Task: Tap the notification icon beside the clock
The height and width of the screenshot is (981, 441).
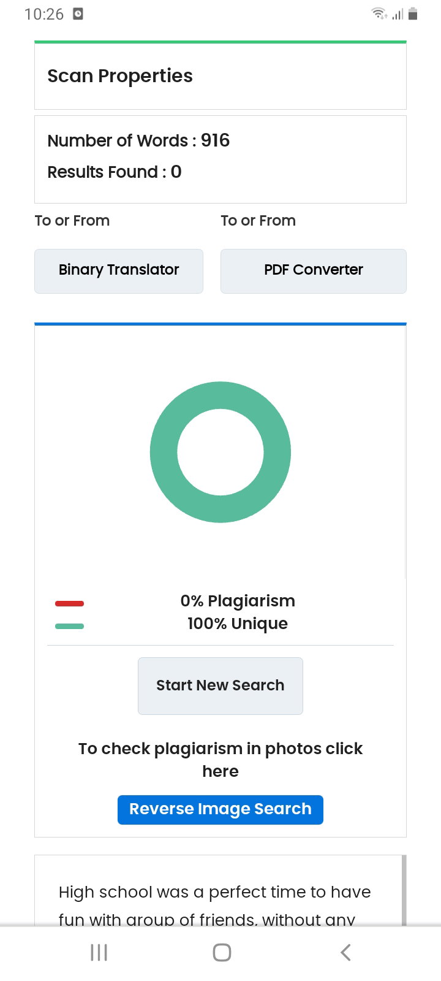Action: pyautogui.click(x=78, y=13)
